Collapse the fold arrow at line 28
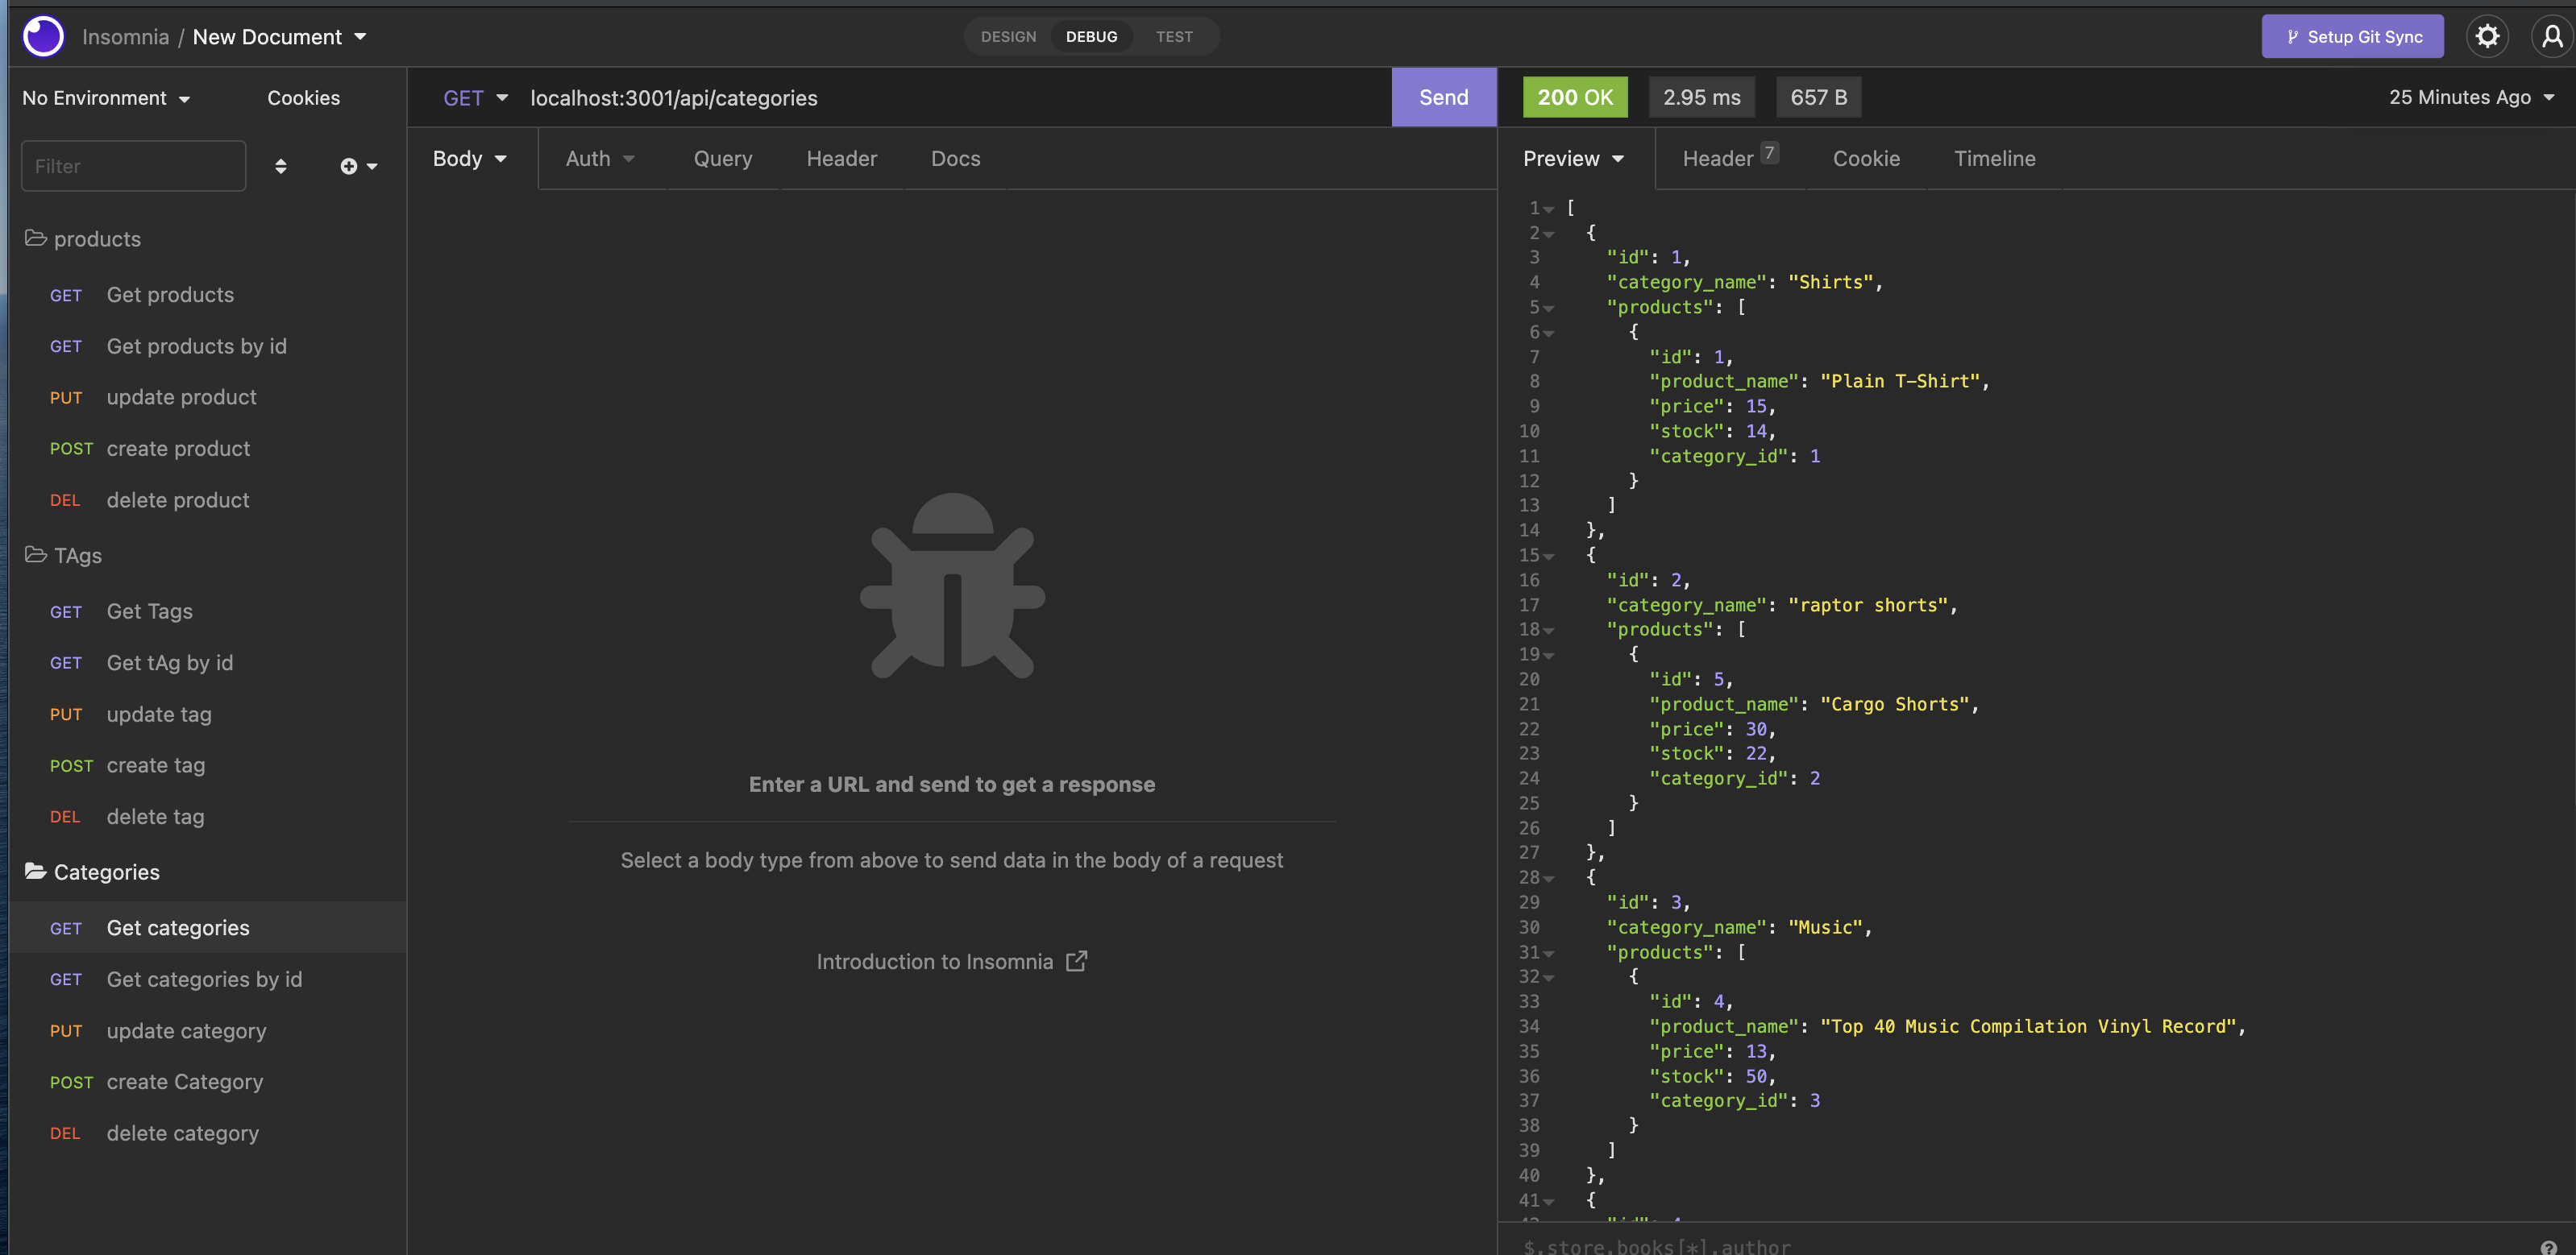Image resolution: width=2576 pixels, height=1255 pixels. [x=1549, y=878]
